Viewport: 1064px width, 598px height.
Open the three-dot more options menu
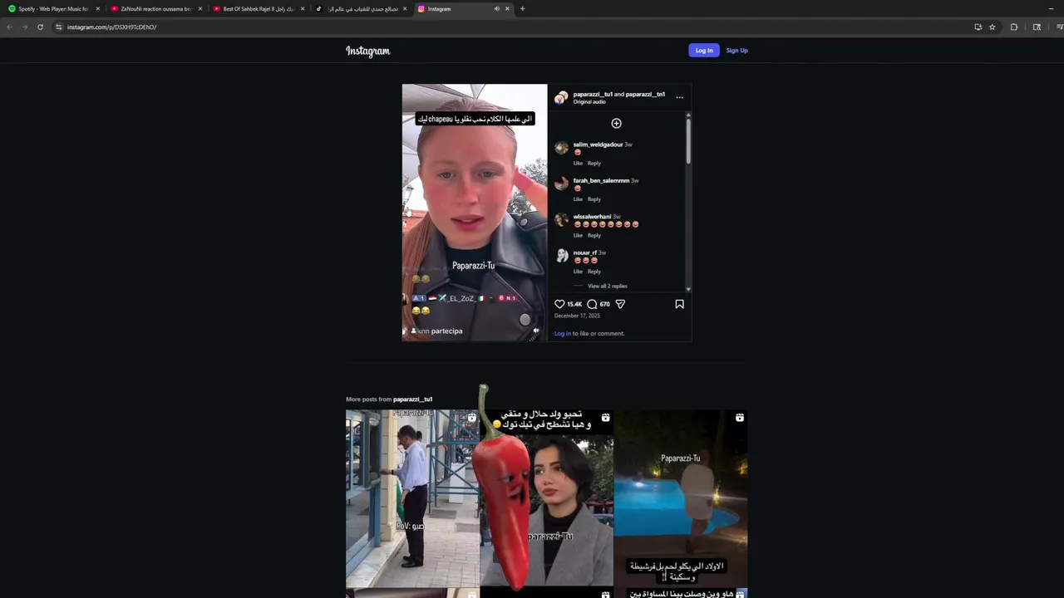point(679,97)
